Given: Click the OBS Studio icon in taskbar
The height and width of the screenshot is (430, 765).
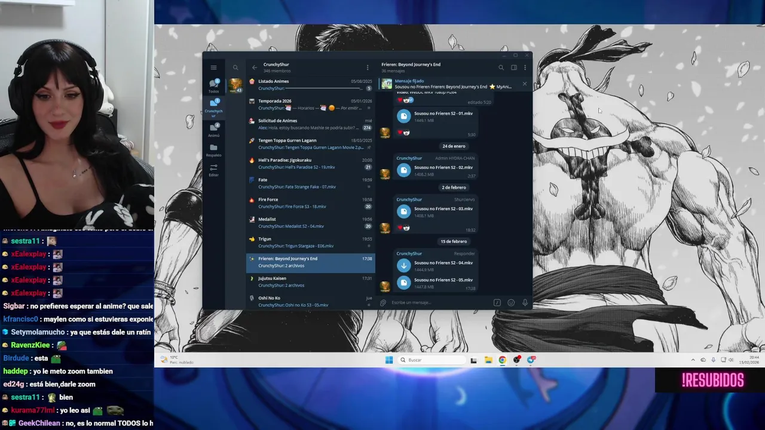Looking at the screenshot, I should 516,360.
